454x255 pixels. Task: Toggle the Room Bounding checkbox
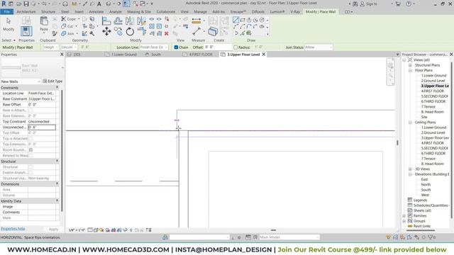(31, 149)
